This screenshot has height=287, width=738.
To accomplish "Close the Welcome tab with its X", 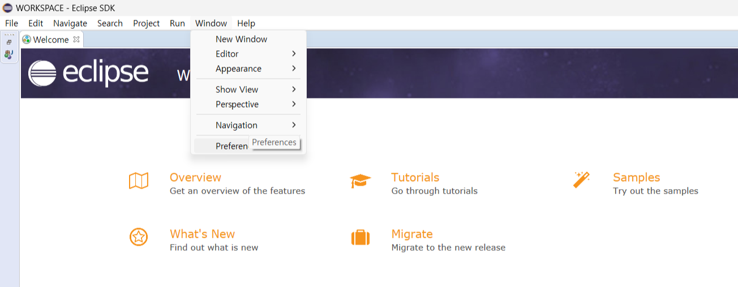I will [x=76, y=40].
